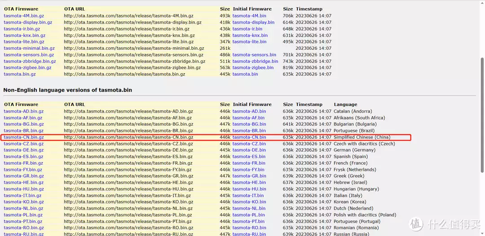Viewport: 485px width, 236px height.
Task: Download the tasmota-PL.bin initial firmware
Action: [x=249, y=215]
